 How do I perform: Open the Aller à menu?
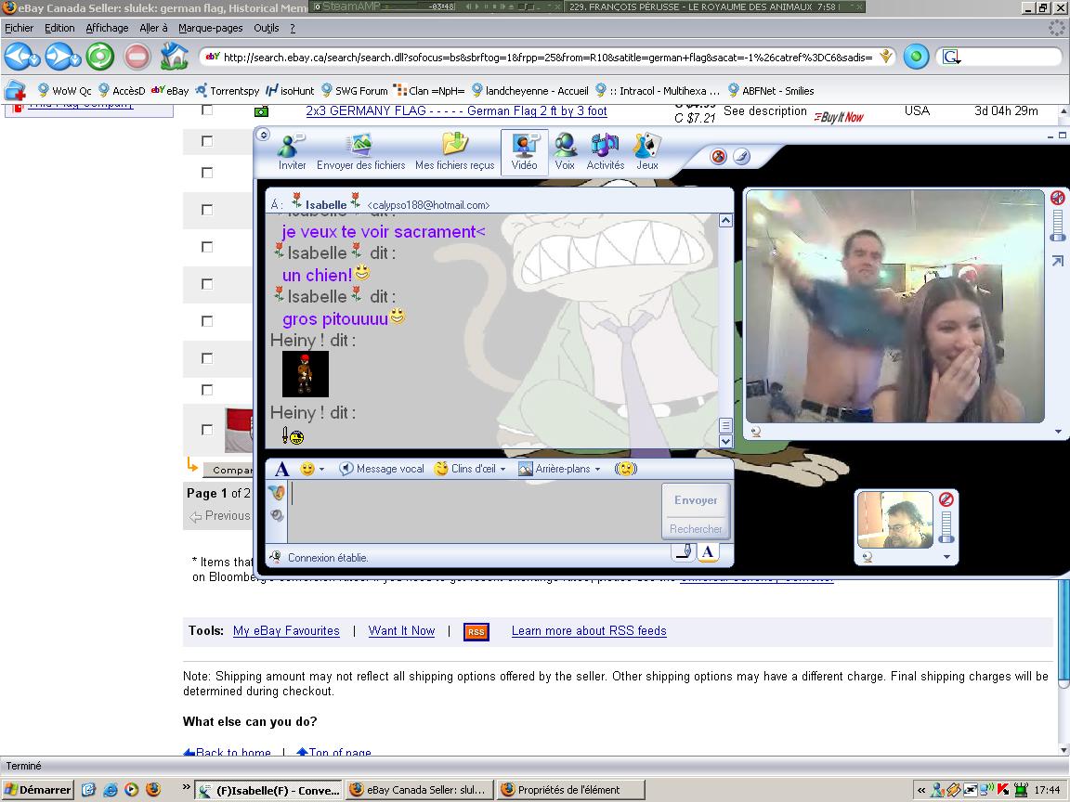pos(153,28)
